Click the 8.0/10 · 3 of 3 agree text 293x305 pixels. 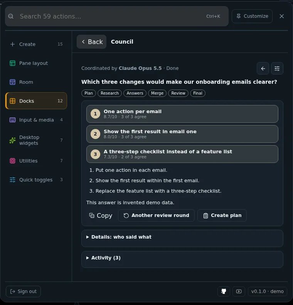pyautogui.click(x=125, y=137)
